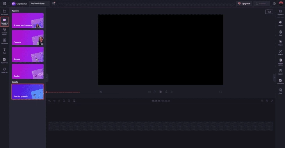This screenshot has height=148, width=285.
Task: Click the black video preview canvas
Action: [161, 50]
